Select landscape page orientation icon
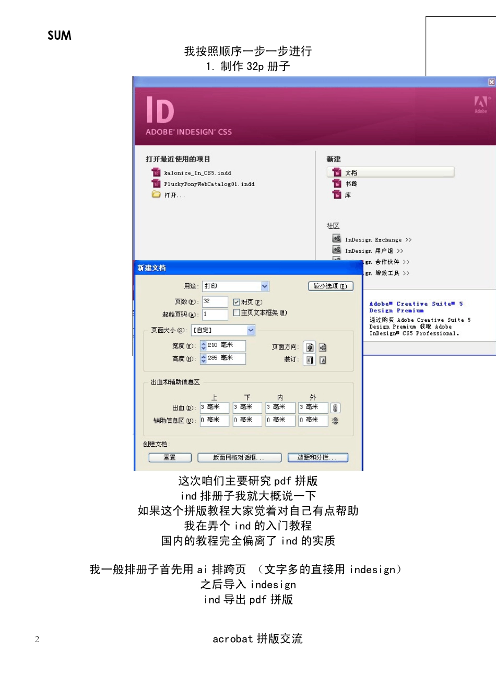The width and height of the screenshot is (496, 674). 323,347
